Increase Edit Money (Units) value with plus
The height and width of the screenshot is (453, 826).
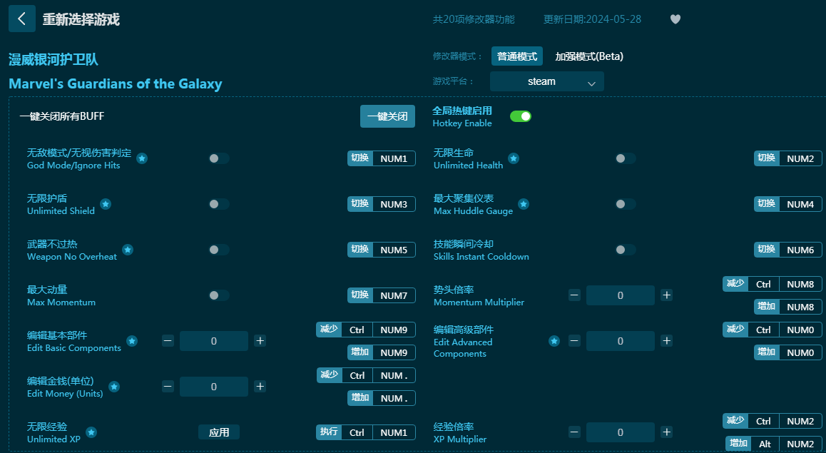(x=260, y=387)
